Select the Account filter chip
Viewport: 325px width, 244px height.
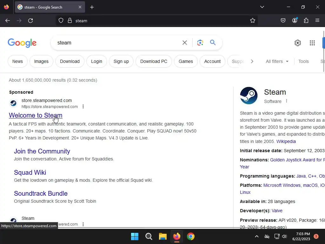(212, 61)
